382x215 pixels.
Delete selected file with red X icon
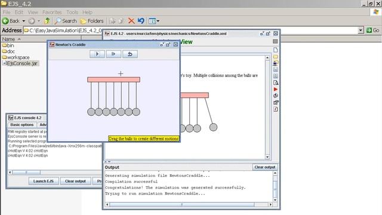point(131,21)
